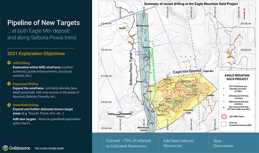Screen dimensions: 259x153
Task: Click 'Add New Inferred Resources' banner text
Action: click(179, 143)
